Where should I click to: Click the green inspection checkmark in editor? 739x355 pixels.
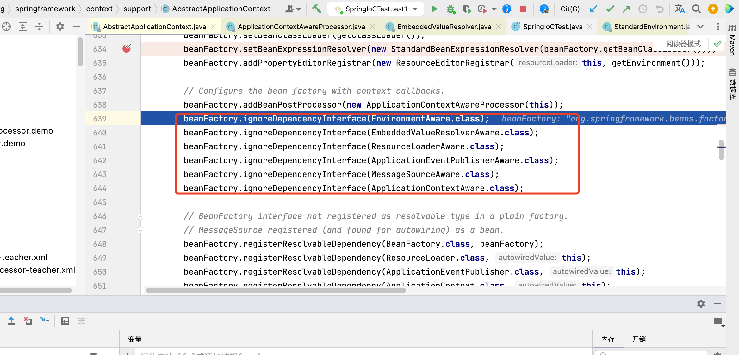tap(717, 44)
